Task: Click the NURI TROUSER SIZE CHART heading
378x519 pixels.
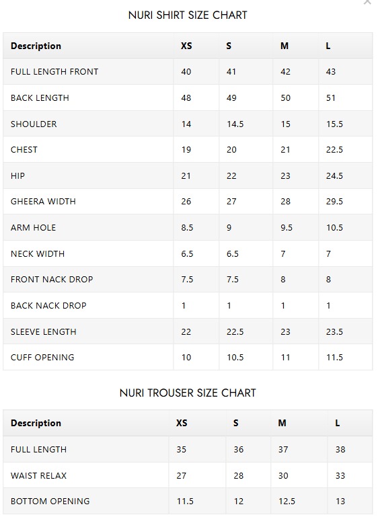Action: (x=188, y=393)
